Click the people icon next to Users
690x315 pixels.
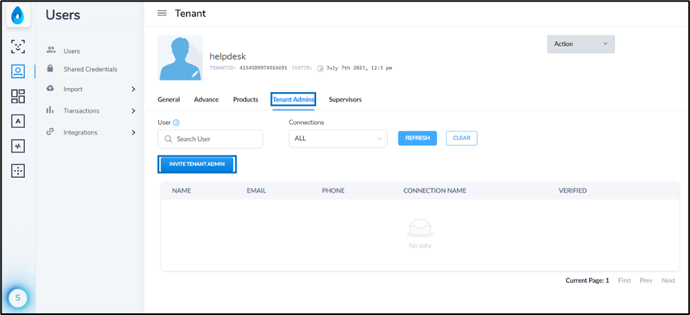[x=51, y=50]
